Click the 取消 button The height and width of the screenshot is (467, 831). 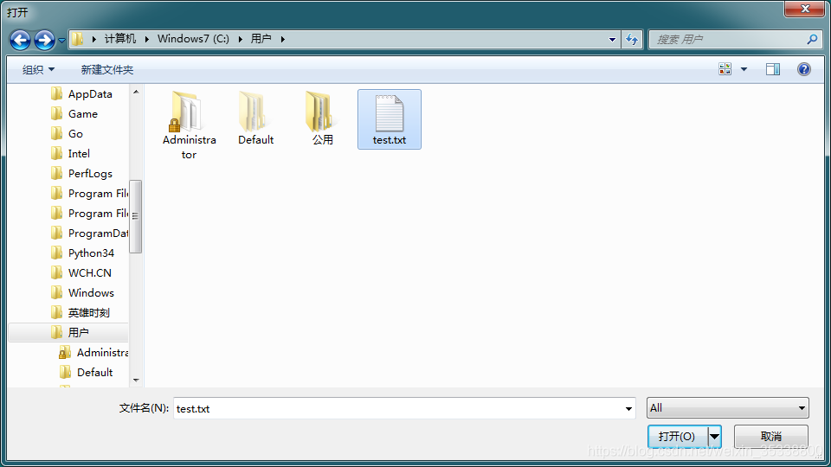point(771,436)
